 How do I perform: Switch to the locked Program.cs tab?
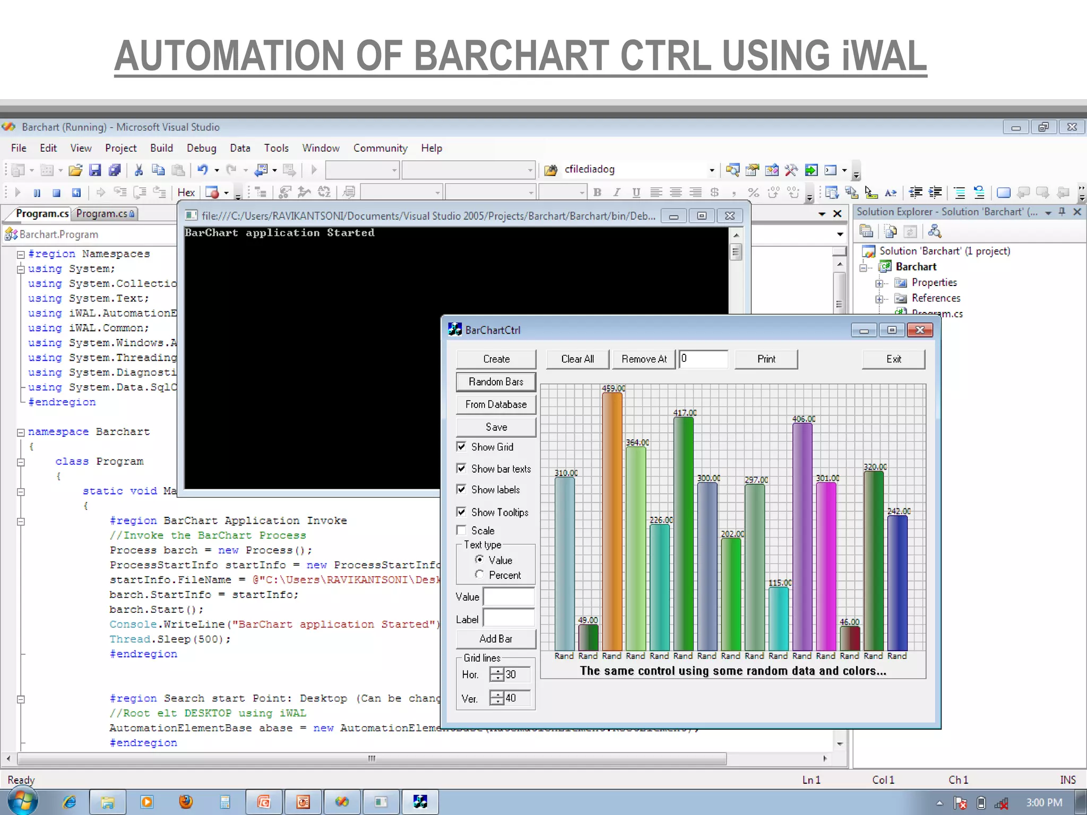pos(105,213)
